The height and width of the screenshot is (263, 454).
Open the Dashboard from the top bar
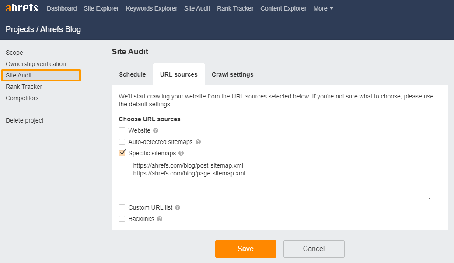point(62,8)
